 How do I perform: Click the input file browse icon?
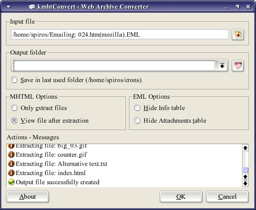coord(238,34)
